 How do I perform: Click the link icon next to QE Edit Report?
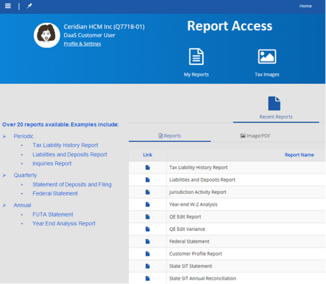147,216
